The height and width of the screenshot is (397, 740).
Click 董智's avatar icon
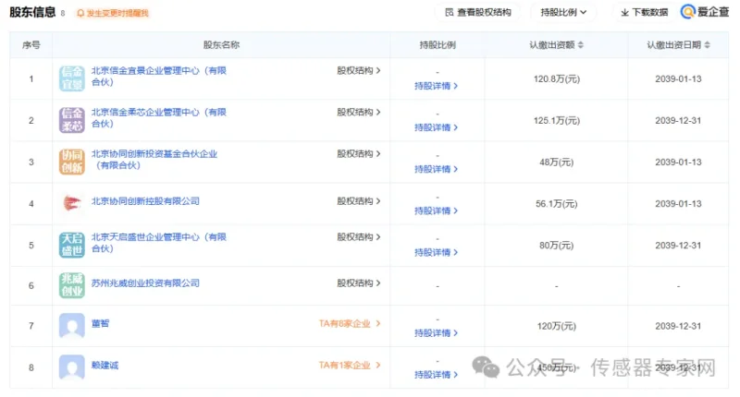coord(72,325)
